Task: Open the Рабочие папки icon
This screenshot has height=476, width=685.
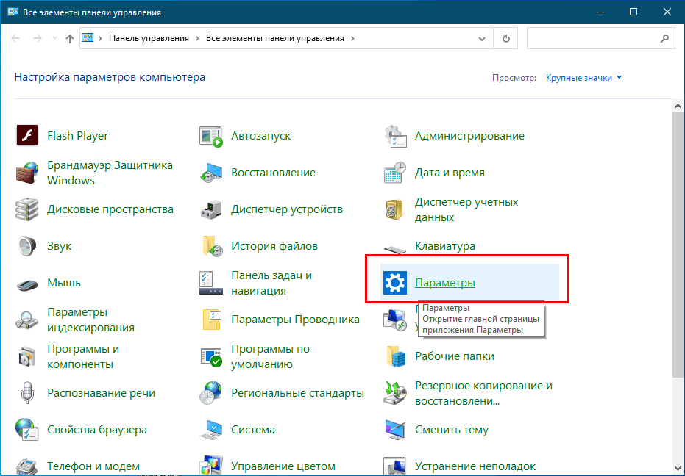Action: 396,356
